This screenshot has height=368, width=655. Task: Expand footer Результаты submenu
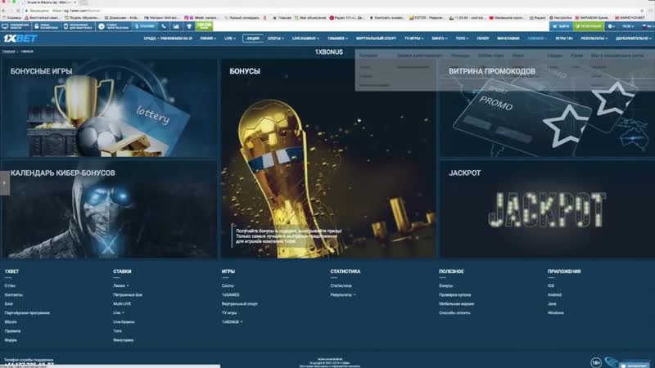pos(343,295)
